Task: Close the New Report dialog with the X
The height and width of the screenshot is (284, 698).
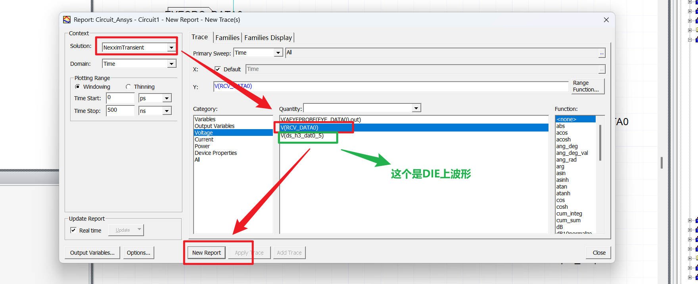Action: point(606,20)
